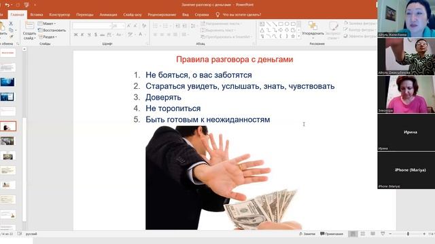Toggle italic (К) formatting
This screenshot has height=244, width=435.
tap(82, 35)
